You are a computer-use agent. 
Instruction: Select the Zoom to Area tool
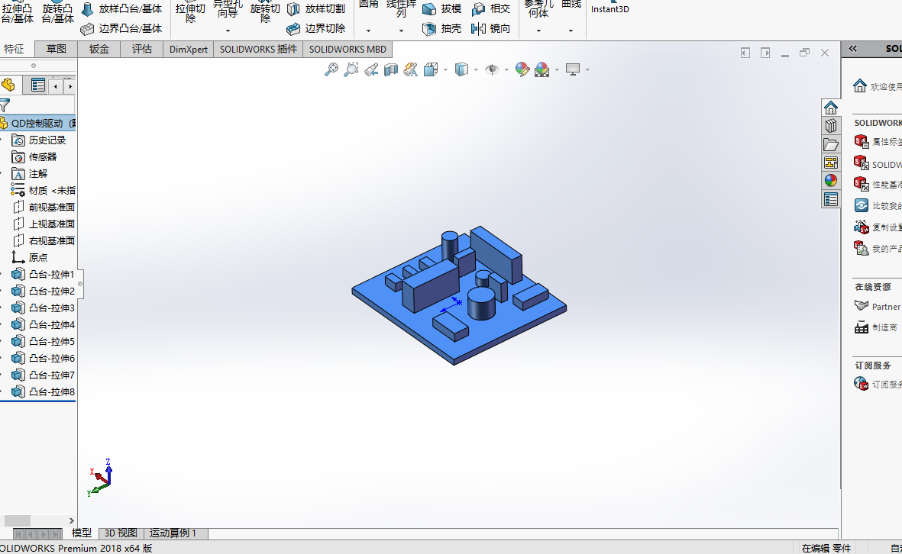(351, 70)
